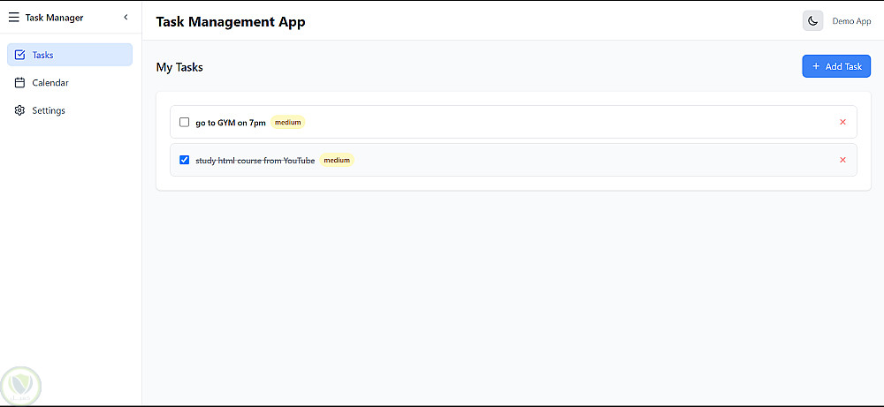Uncheck the study html course checkbox

pyautogui.click(x=184, y=160)
